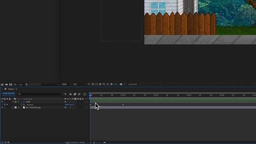Click the Effect fx switch column header
Image resolution: width=256 pixels, height=144 pixels.
[x=73, y=99]
